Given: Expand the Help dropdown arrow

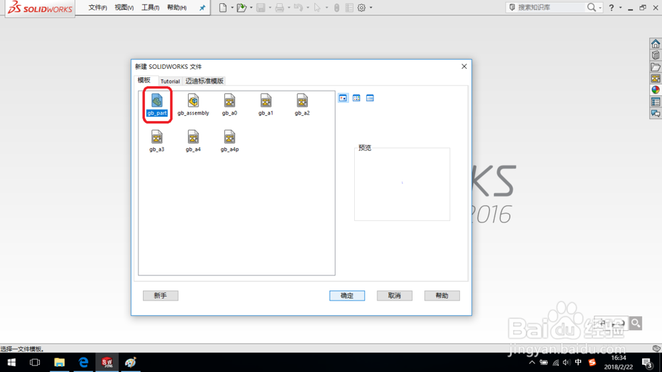Looking at the screenshot, I should tap(620, 7).
